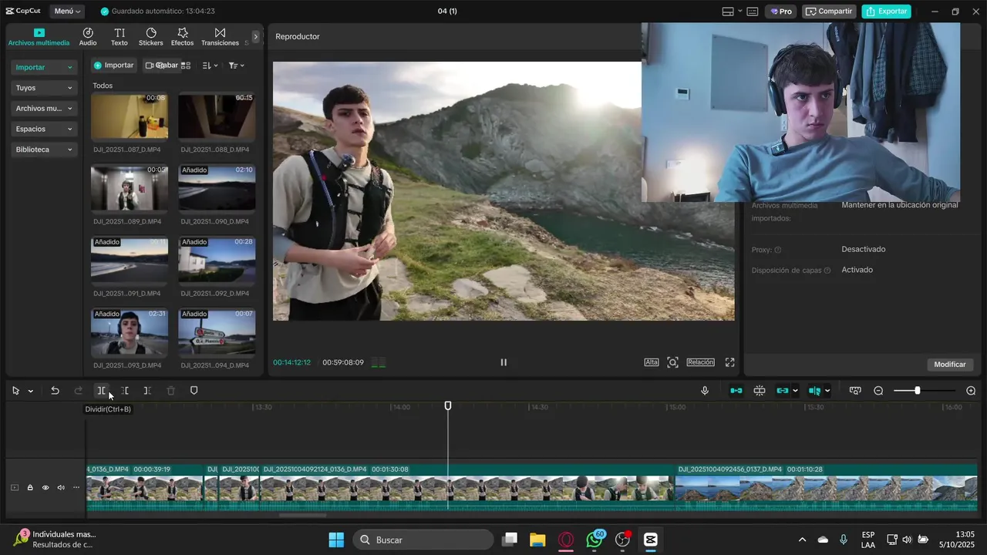
Task: Zoom in the timeline with plus magnifier
Action: [971, 391]
